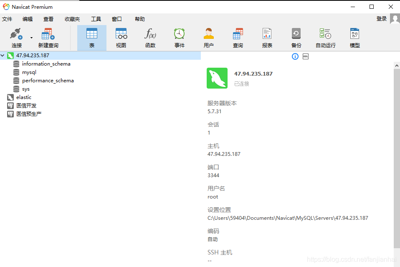Open the 模型 (Model) toolbar icon

point(354,37)
